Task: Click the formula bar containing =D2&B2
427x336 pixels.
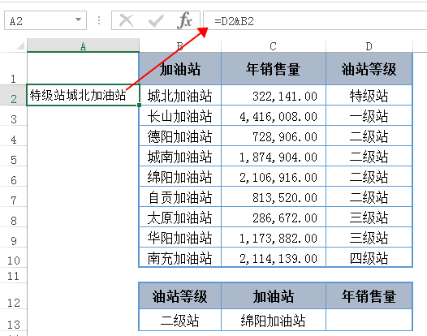Action: click(x=316, y=20)
